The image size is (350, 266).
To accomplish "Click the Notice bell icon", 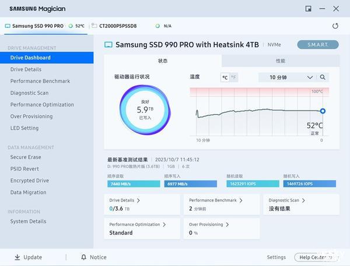I will [83, 257].
